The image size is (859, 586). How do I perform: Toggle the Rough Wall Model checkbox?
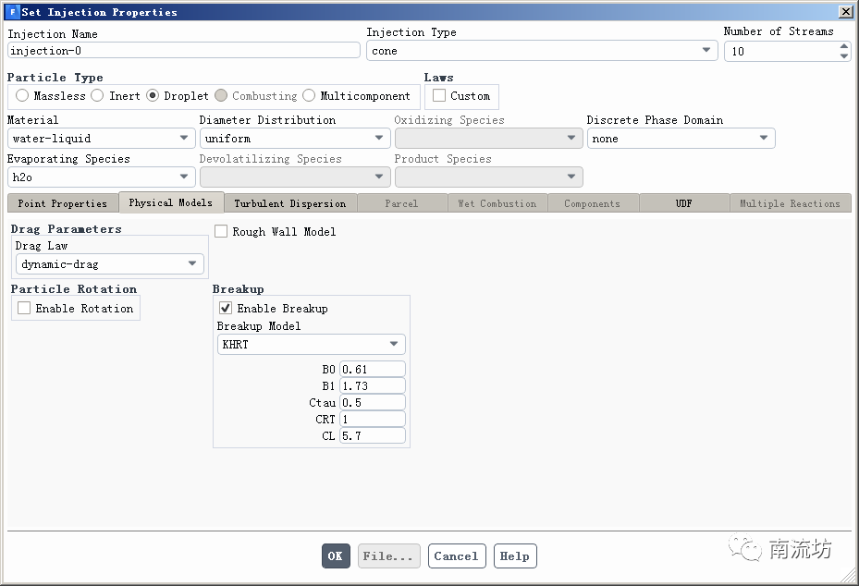[x=221, y=232]
